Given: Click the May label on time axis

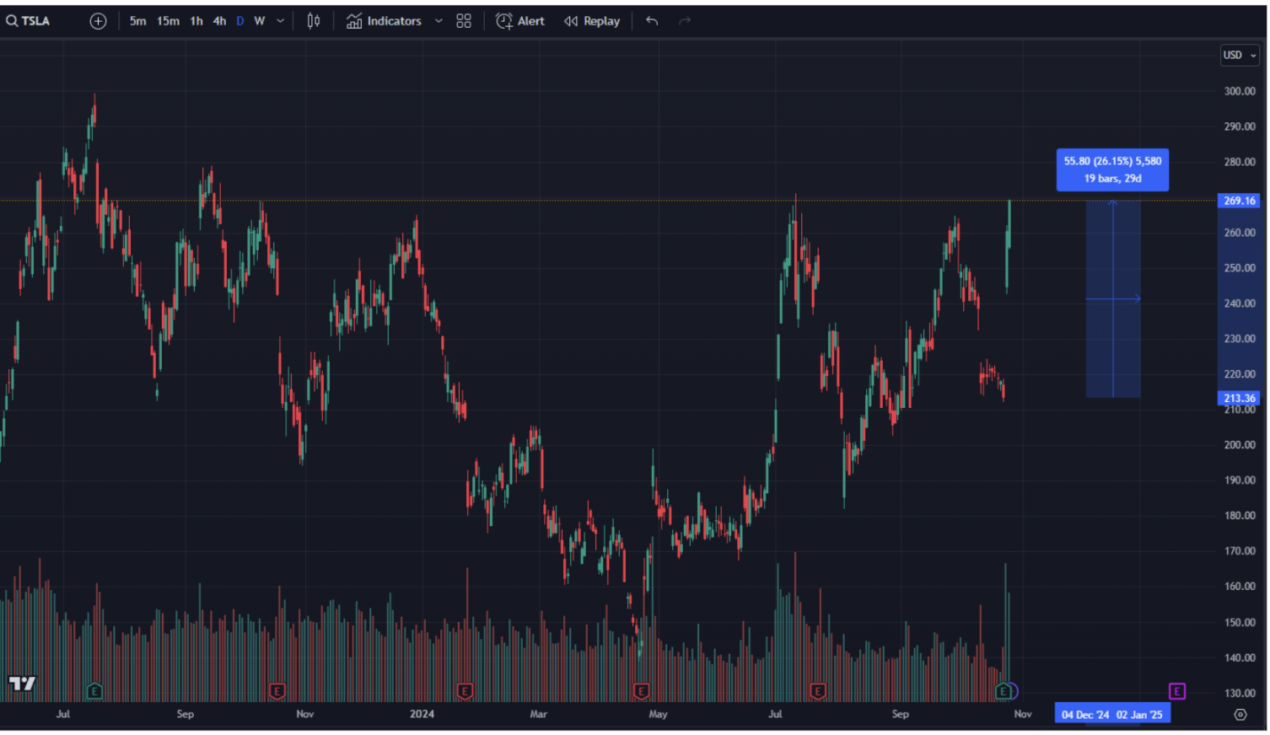Looking at the screenshot, I should point(658,714).
